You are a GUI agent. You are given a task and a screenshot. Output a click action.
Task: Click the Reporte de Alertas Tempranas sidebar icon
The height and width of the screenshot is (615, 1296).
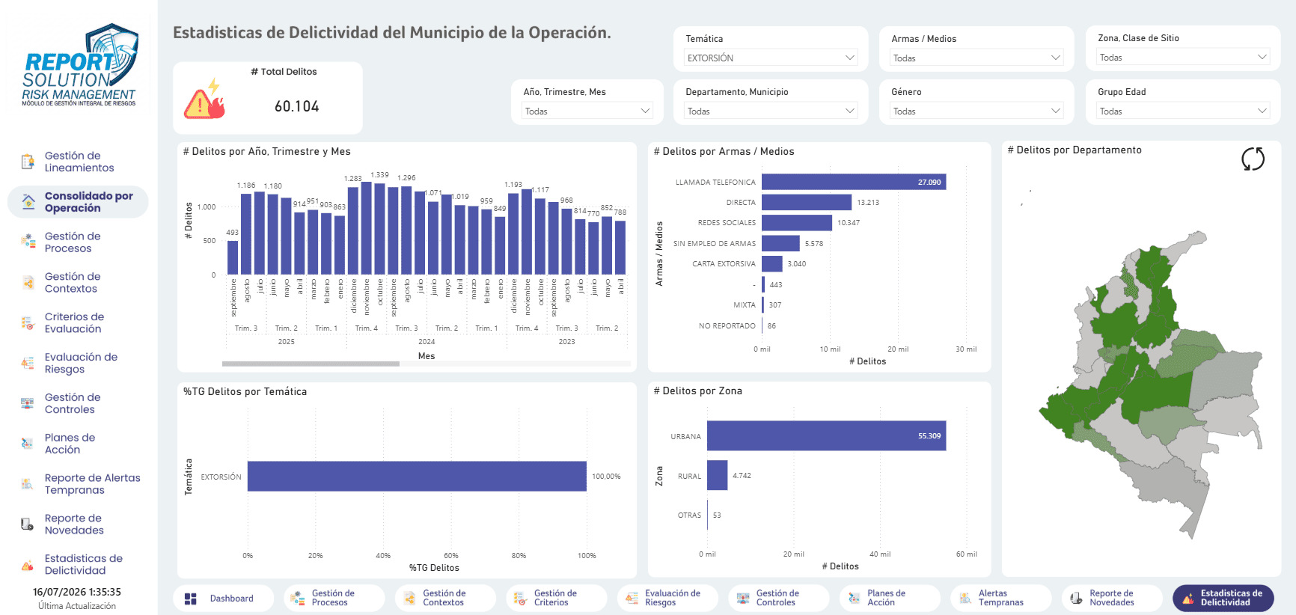(x=28, y=484)
